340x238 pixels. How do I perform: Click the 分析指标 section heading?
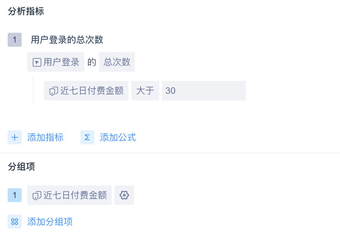click(x=26, y=11)
